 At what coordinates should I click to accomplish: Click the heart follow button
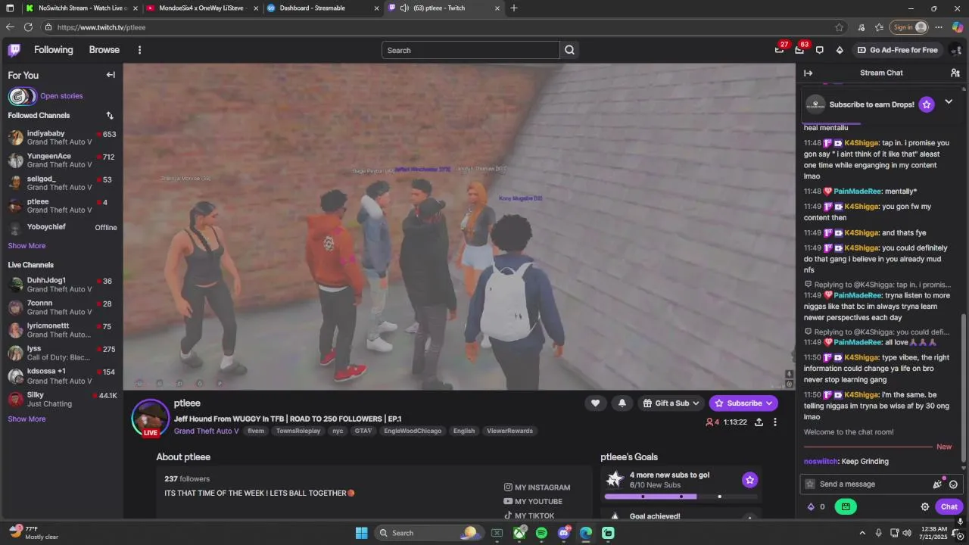[x=595, y=403]
